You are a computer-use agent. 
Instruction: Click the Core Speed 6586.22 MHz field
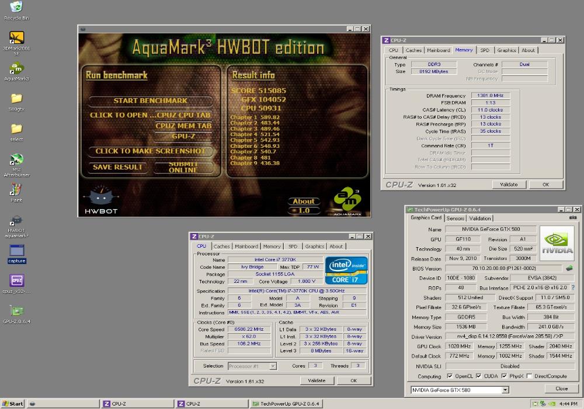249,330
